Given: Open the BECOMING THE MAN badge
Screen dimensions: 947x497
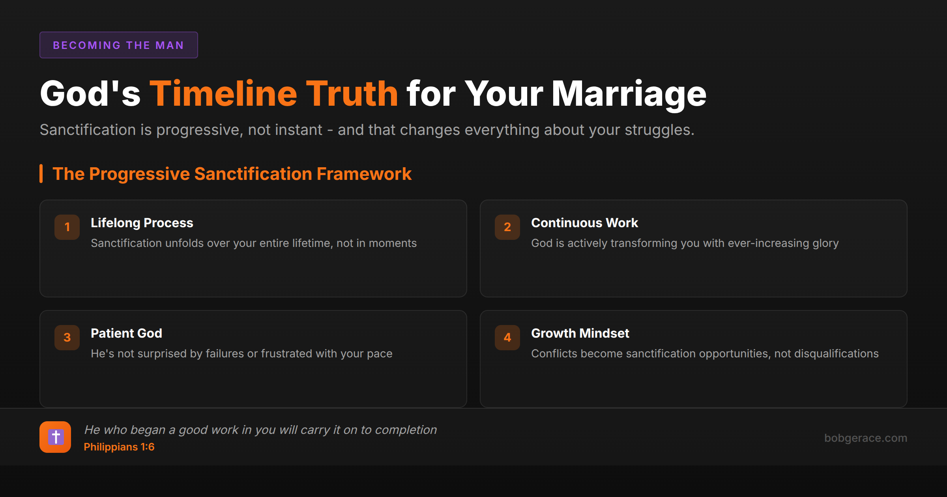Looking at the screenshot, I should click(x=118, y=45).
